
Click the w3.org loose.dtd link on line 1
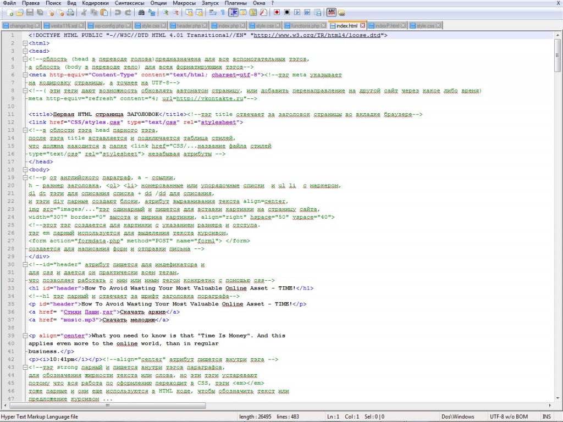click(x=317, y=35)
